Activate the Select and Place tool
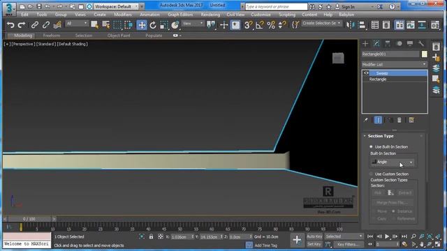The height and width of the screenshot is (251, 447). pyautogui.click(x=175, y=25)
